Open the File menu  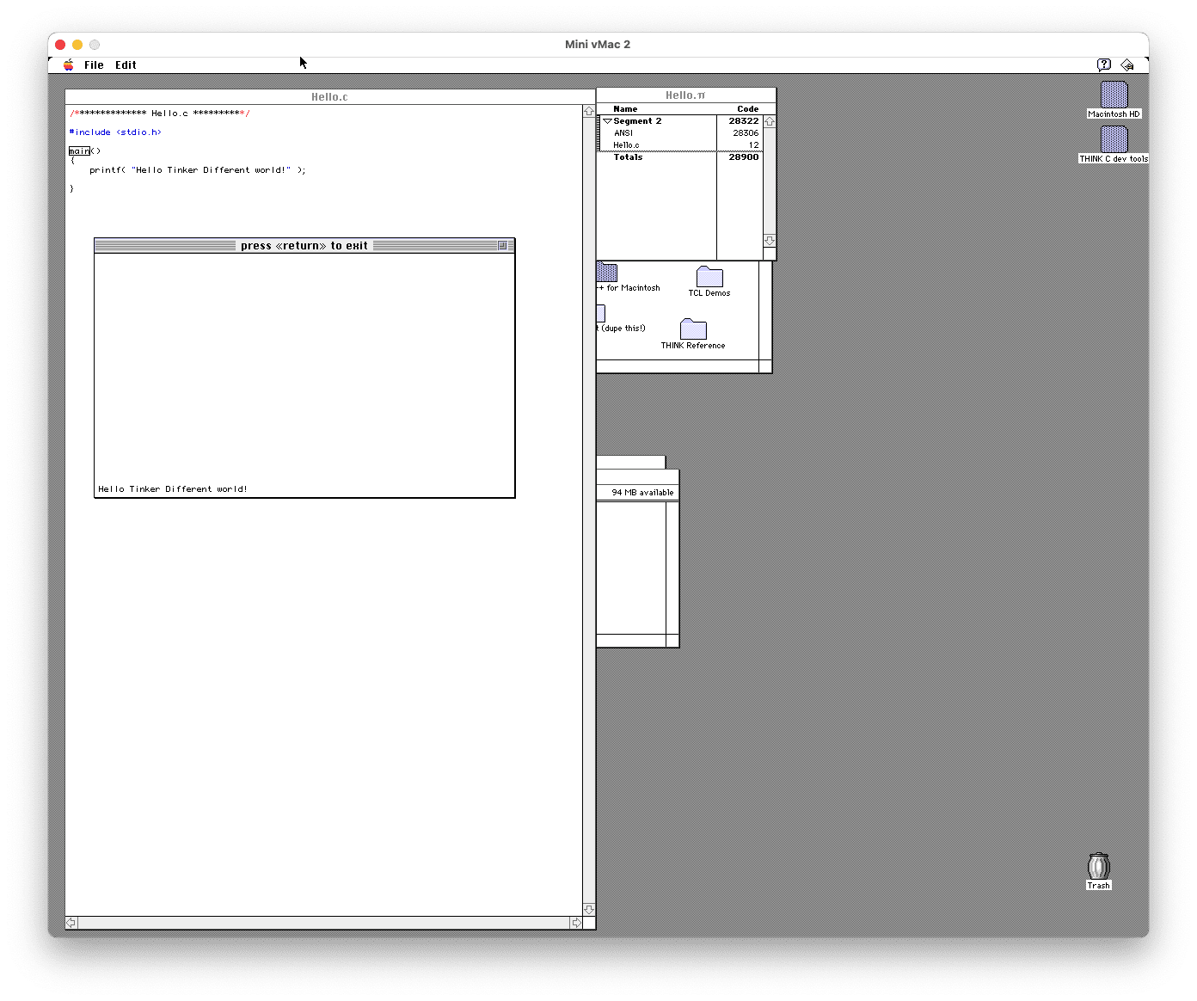click(94, 64)
